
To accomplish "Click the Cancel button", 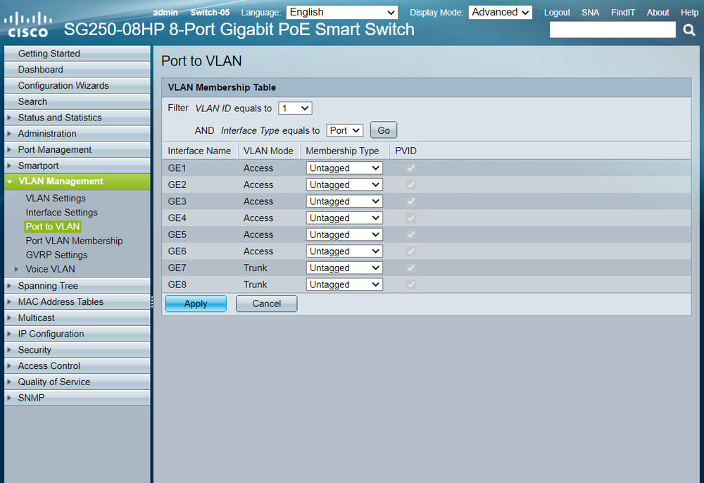I will tap(267, 304).
